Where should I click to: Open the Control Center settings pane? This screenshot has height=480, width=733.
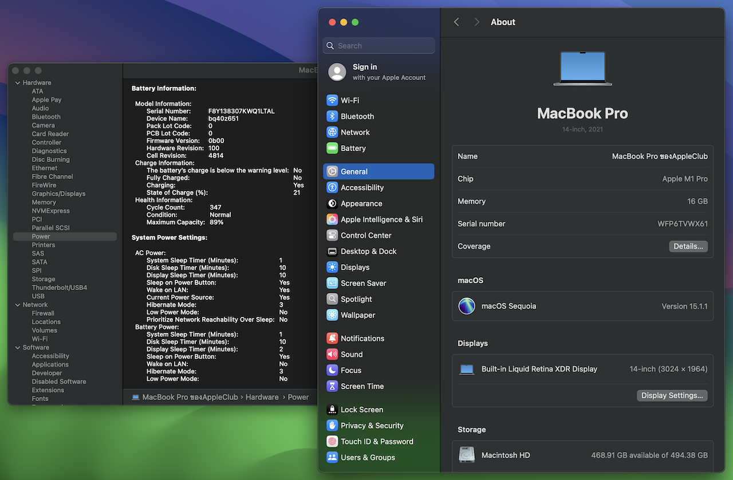point(379,236)
